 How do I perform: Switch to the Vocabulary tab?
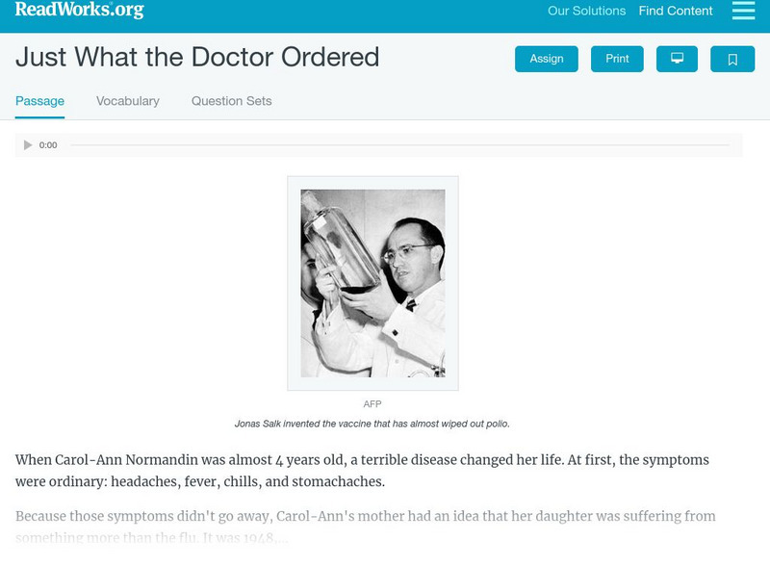tap(128, 101)
